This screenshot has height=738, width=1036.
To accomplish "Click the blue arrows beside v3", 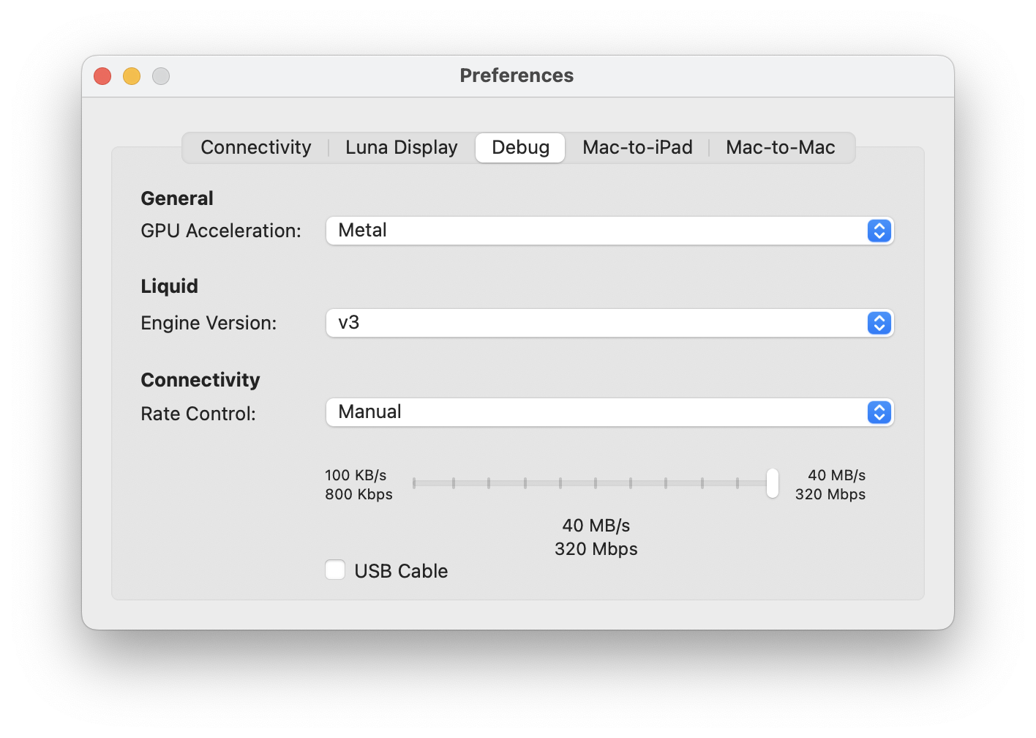I will (x=879, y=323).
